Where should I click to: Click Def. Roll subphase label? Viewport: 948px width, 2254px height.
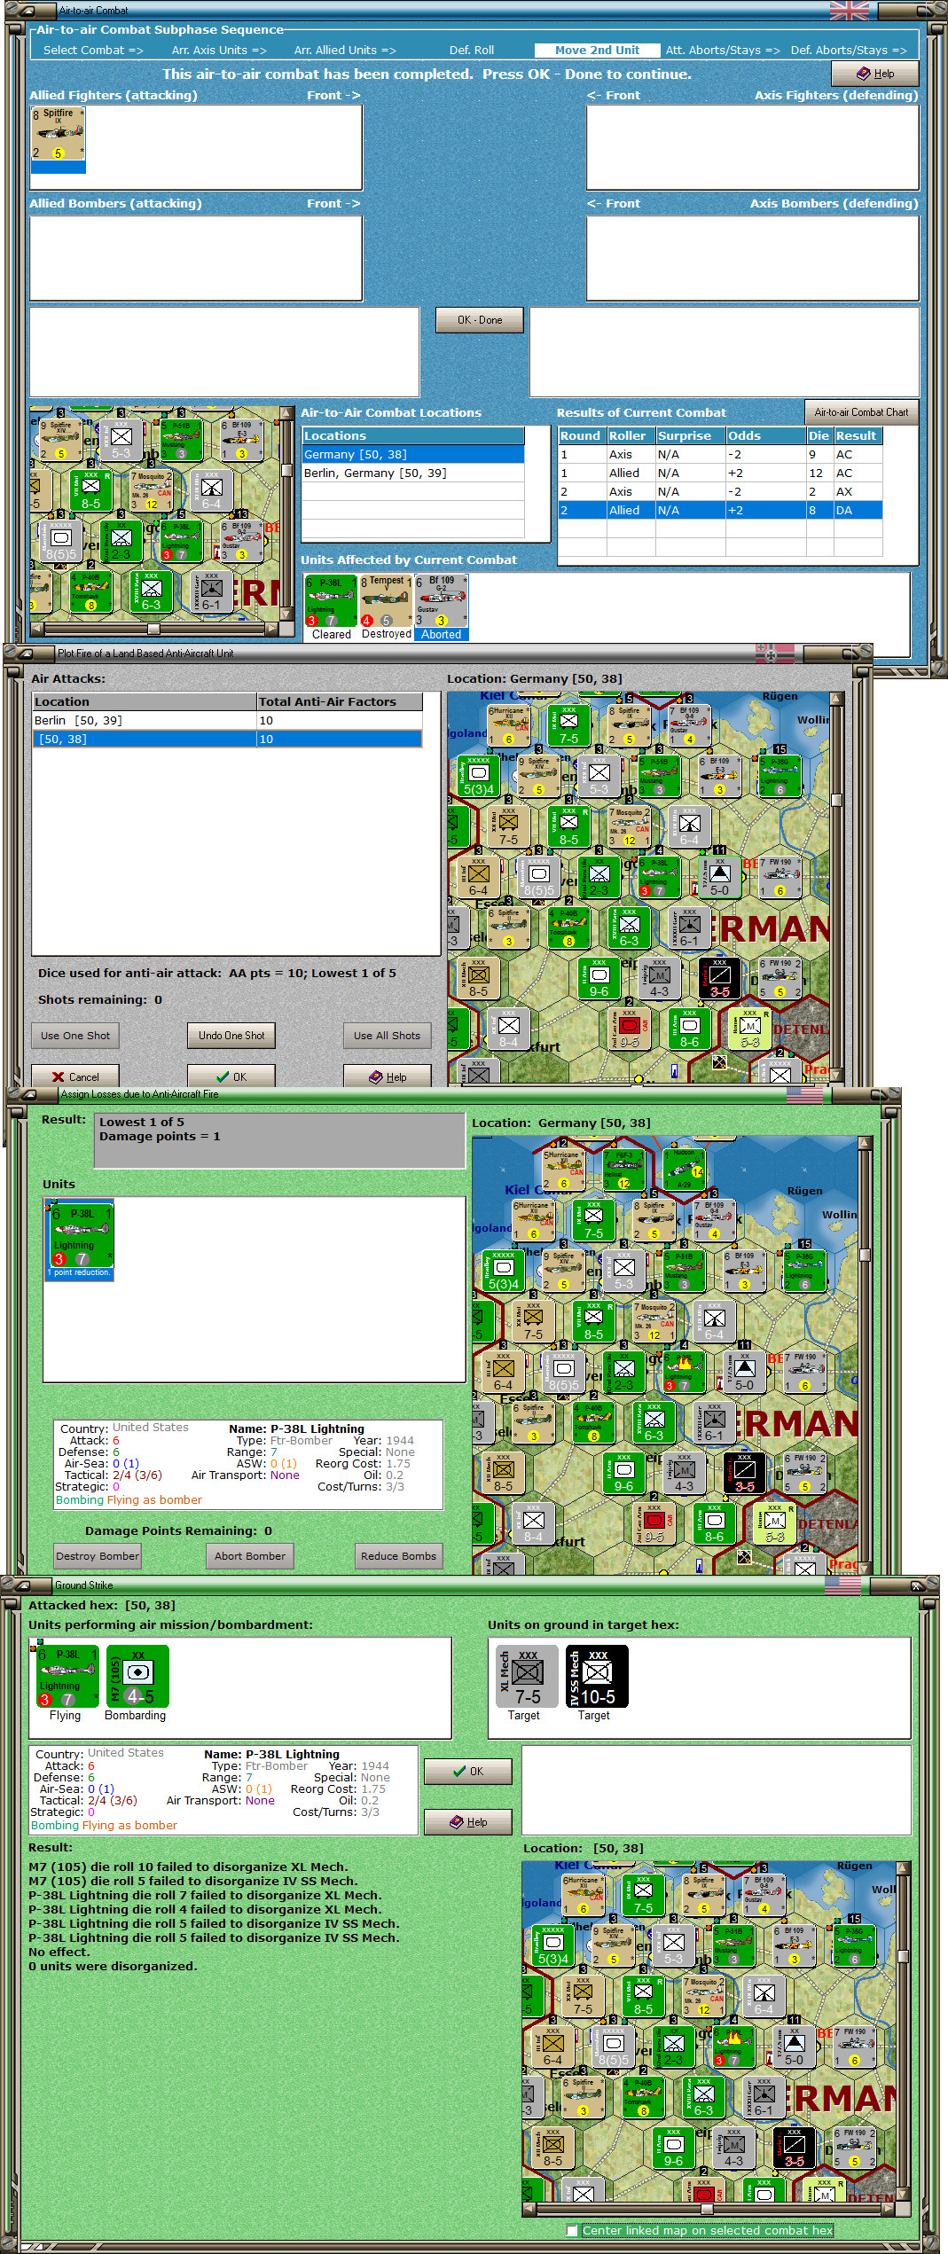(x=471, y=51)
